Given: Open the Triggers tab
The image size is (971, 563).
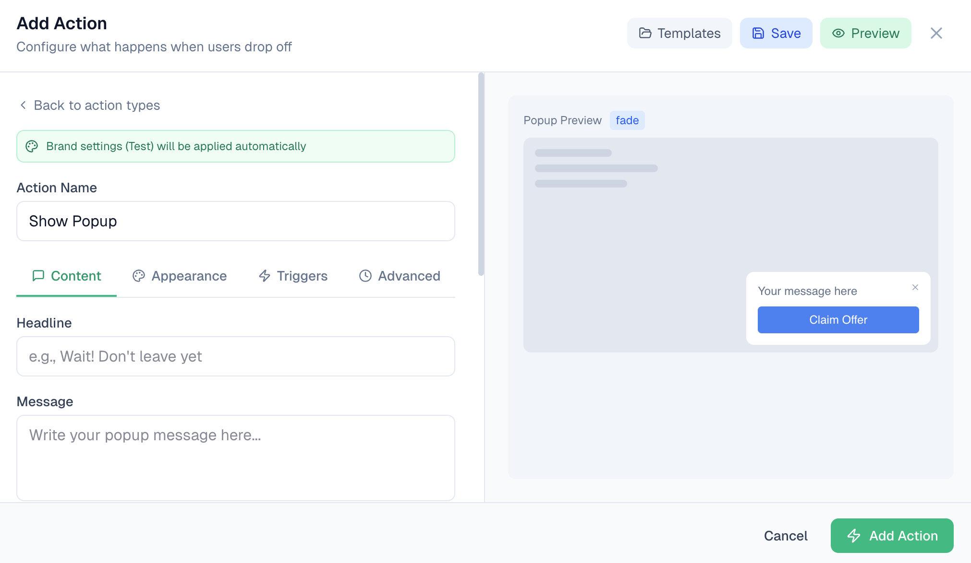Looking at the screenshot, I should (293, 276).
